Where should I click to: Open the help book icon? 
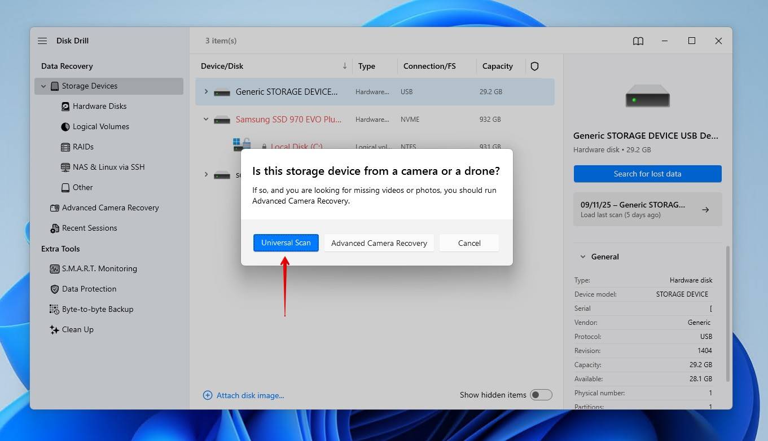638,41
